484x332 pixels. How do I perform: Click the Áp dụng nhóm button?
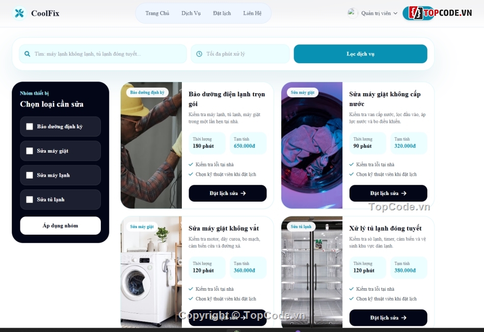61,226
